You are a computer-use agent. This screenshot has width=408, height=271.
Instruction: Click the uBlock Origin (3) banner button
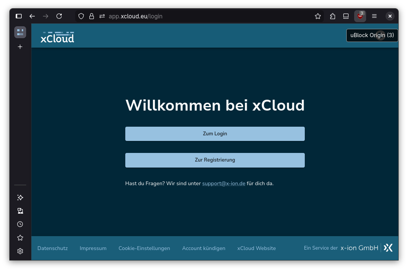[x=372, y=35]
